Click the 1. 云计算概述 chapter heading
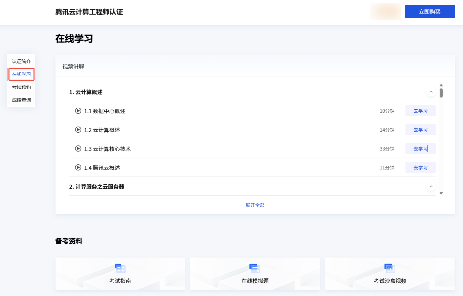The width and height of the screenshot is (463, 296). (86, 92)
